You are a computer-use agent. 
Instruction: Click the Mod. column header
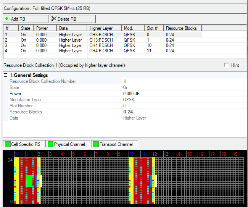133,28
